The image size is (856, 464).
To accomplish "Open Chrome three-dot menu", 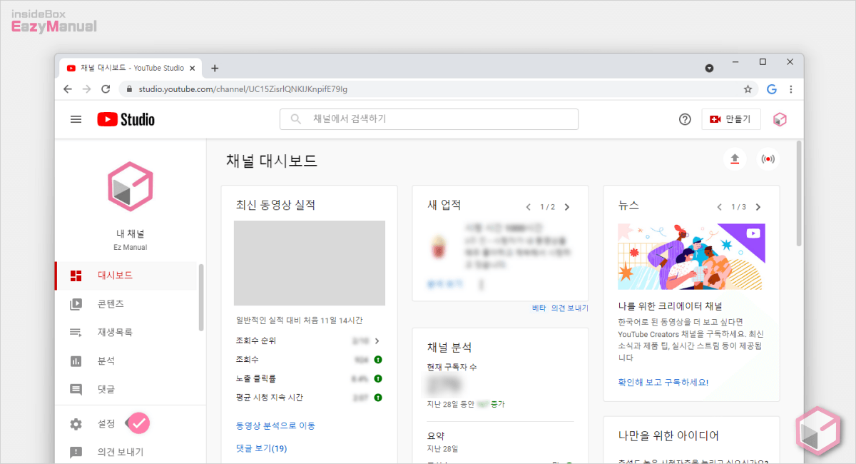I will coord(791,89).
